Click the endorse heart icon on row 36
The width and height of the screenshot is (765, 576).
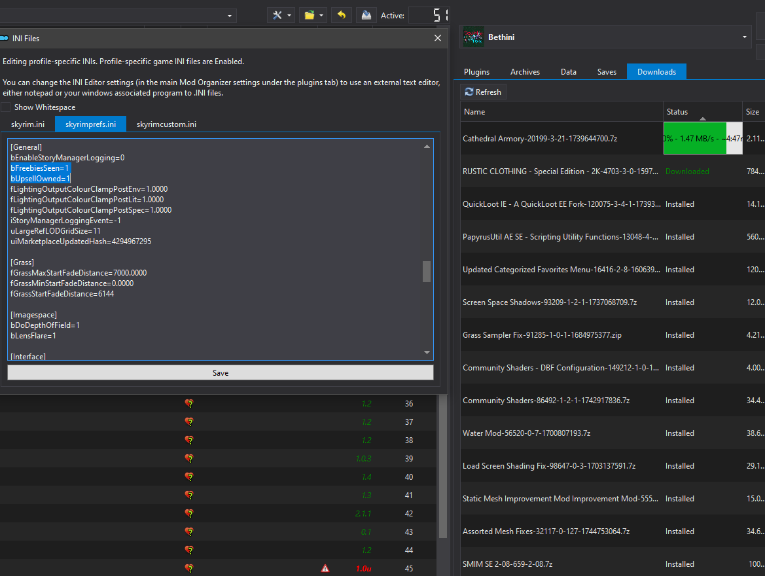189,404
